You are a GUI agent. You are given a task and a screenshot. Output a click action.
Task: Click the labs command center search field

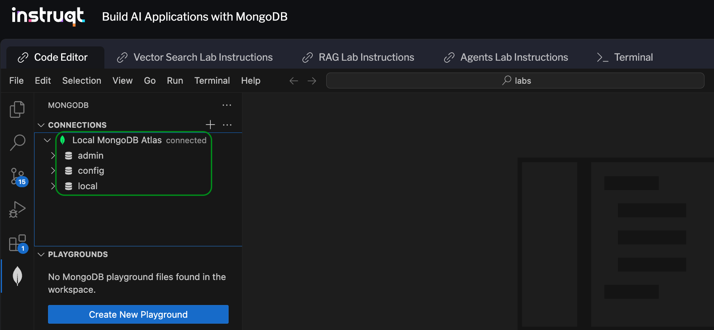(515, 81)
